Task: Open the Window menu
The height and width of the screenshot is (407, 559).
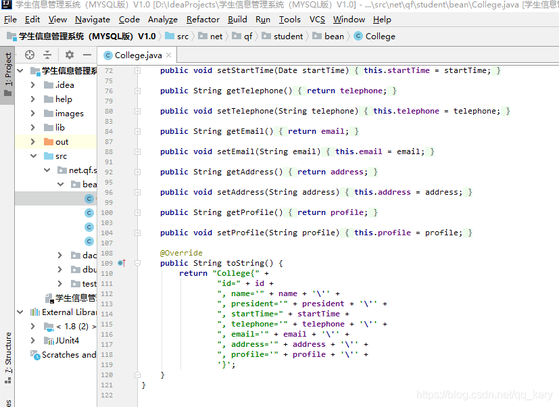Action: 349,20
